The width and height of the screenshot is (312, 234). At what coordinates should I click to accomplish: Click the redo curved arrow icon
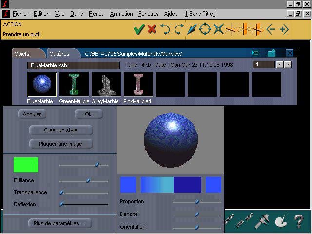point(179,29)
